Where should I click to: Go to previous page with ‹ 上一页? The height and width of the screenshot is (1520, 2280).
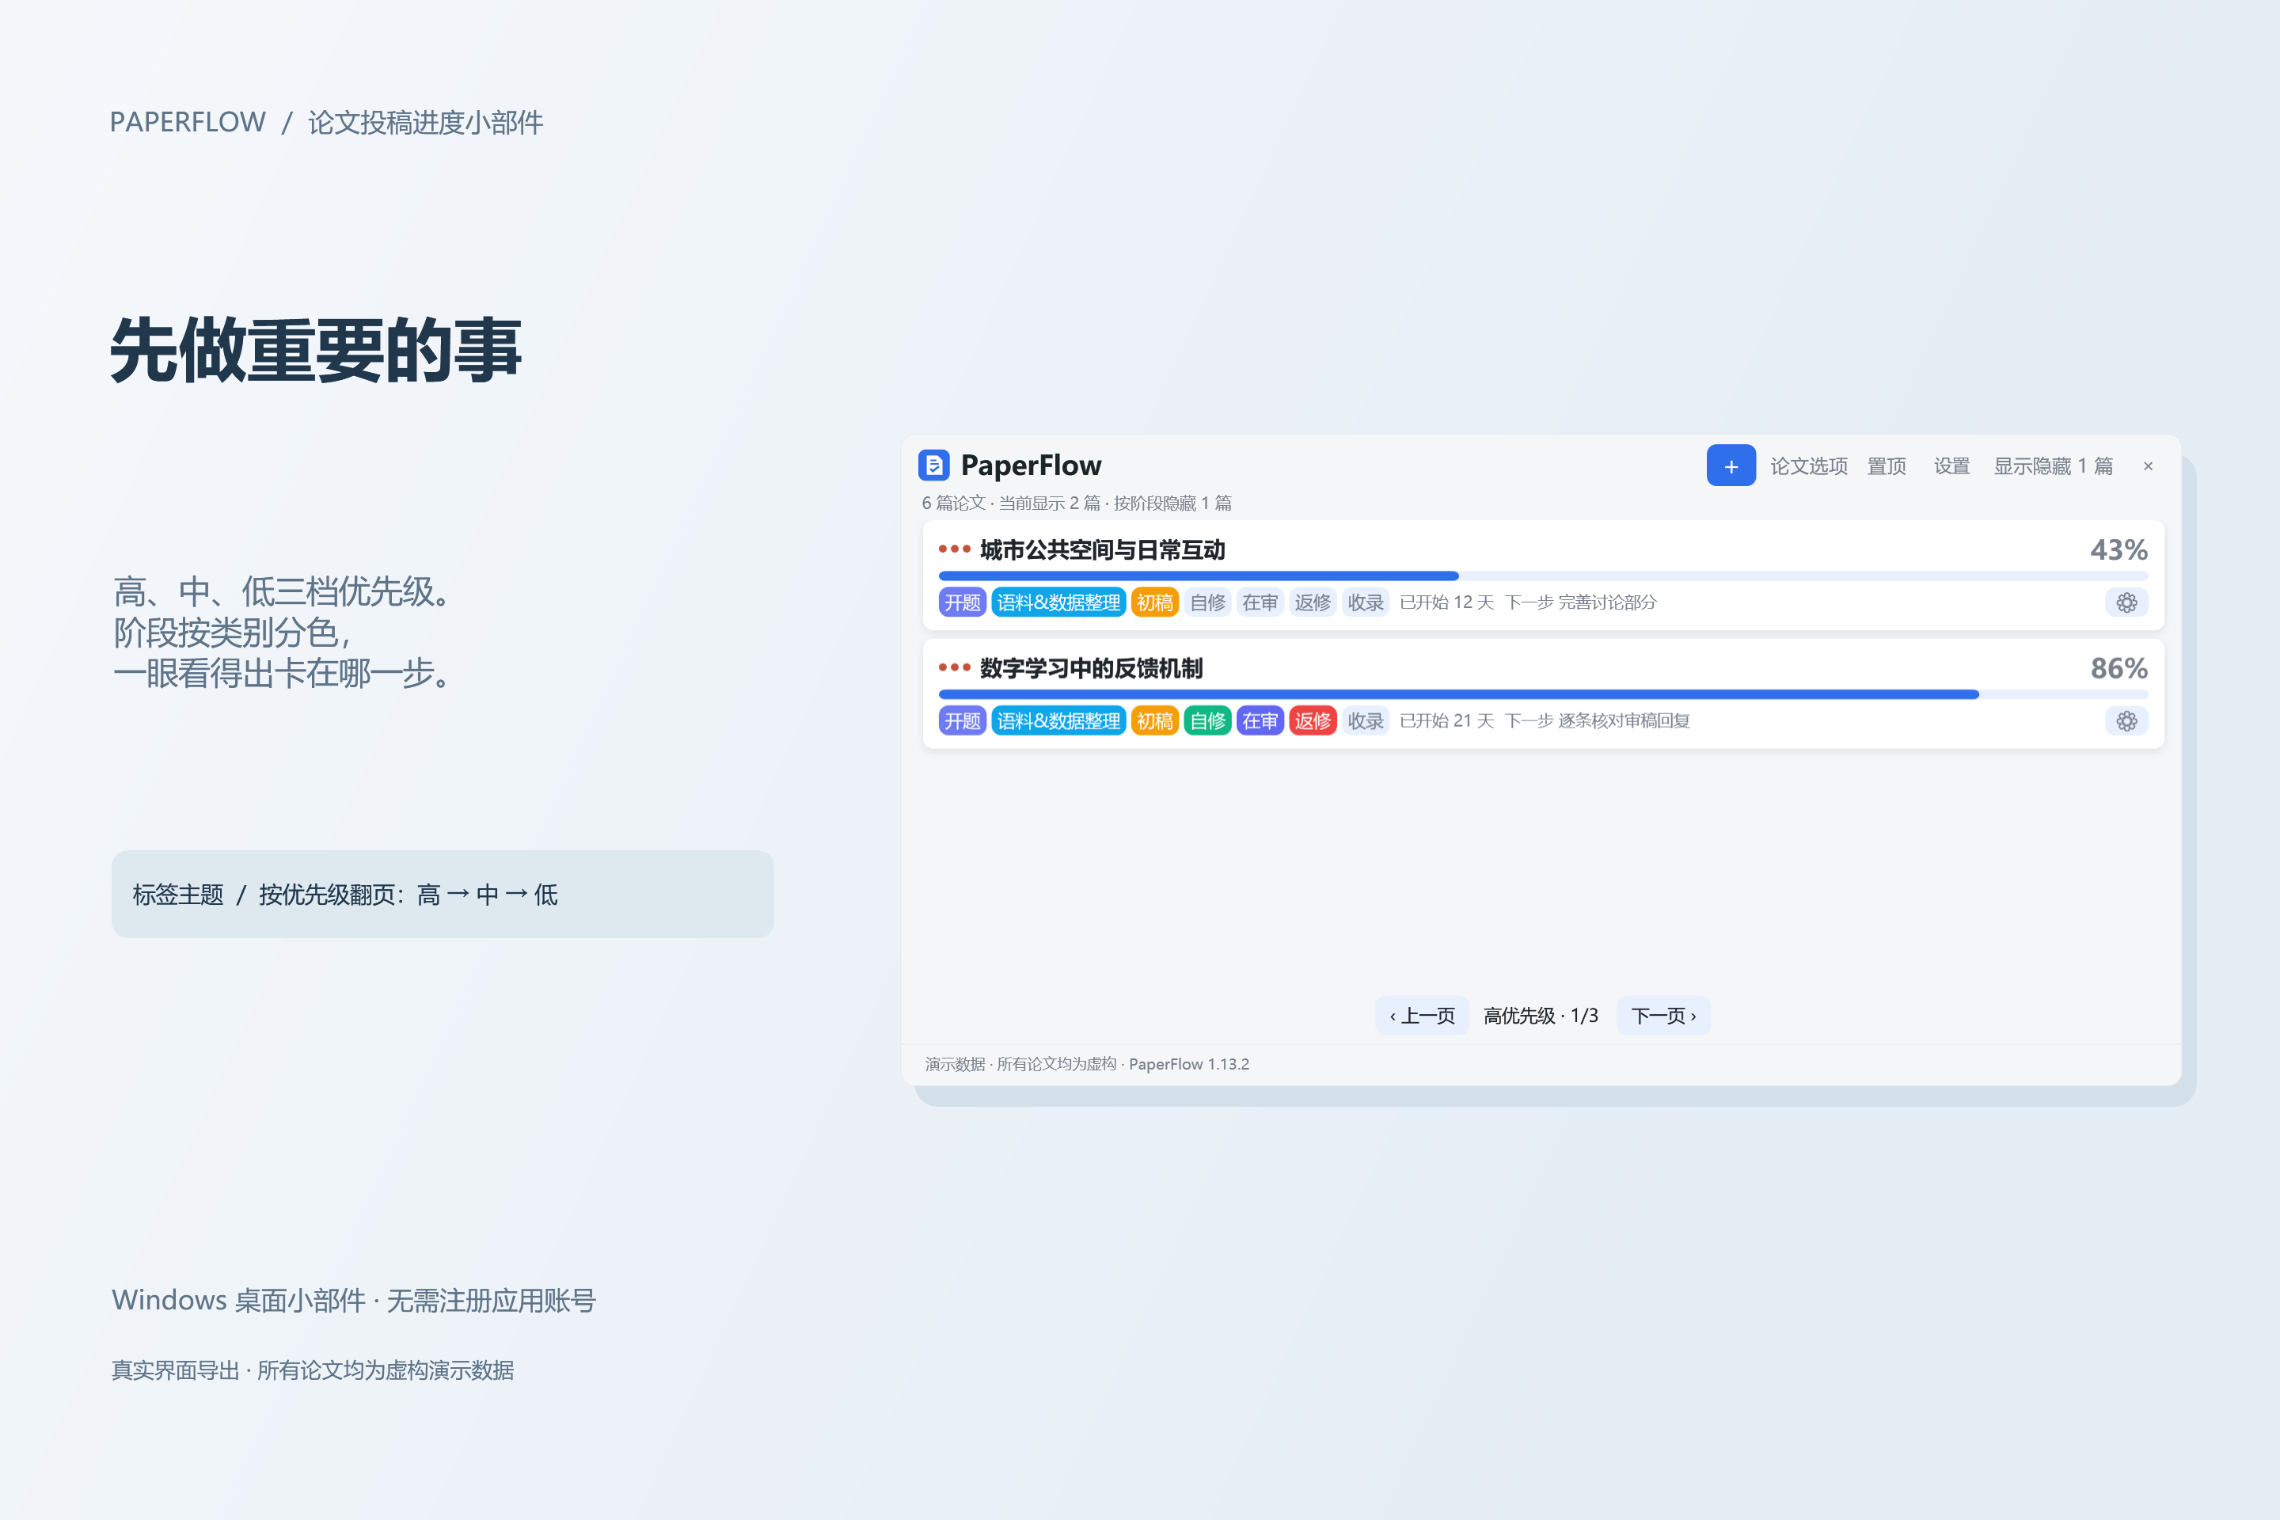[x=1422, y=1016]
